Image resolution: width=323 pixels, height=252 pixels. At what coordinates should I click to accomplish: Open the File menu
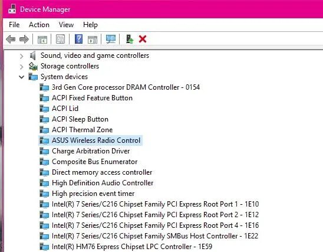[14, 25]
